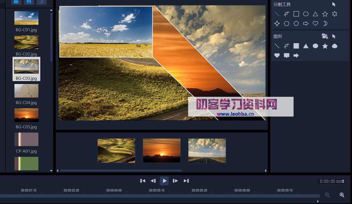The width and height of the screenshot is (352, 204).
Task: Select the speech bubble graphic tool
Action: 287,55
